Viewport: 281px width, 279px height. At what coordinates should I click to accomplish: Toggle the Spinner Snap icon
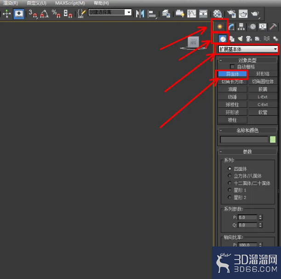point(68,14)
